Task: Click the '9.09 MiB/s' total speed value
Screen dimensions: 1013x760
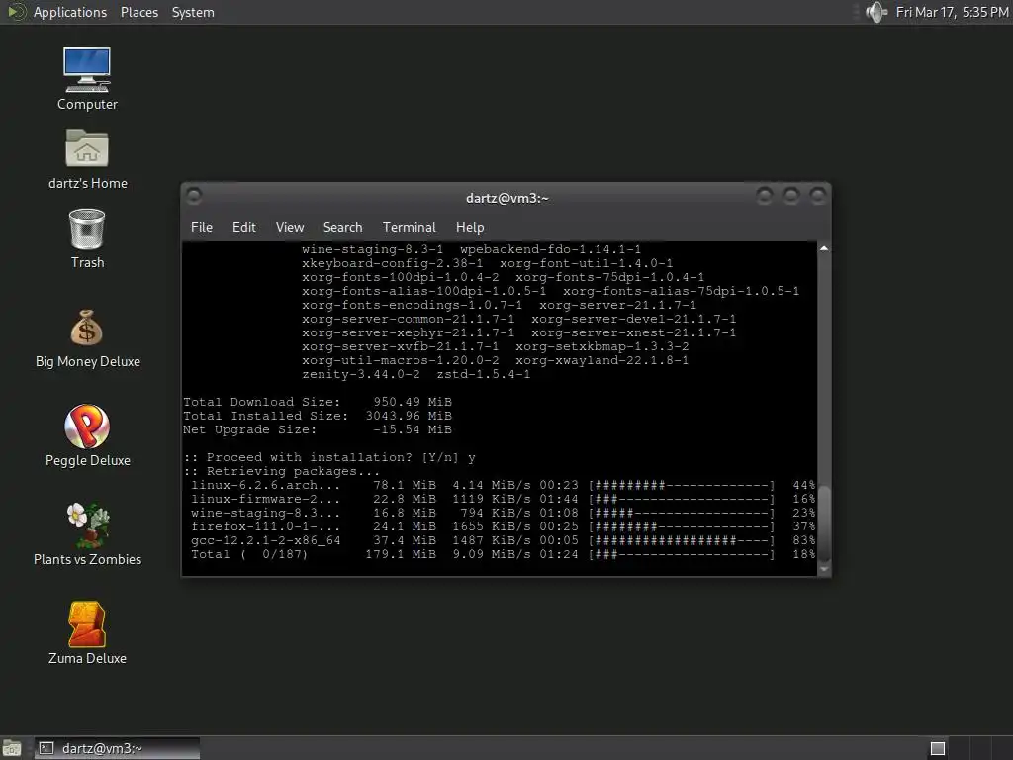Action: [x=491, y=554]
